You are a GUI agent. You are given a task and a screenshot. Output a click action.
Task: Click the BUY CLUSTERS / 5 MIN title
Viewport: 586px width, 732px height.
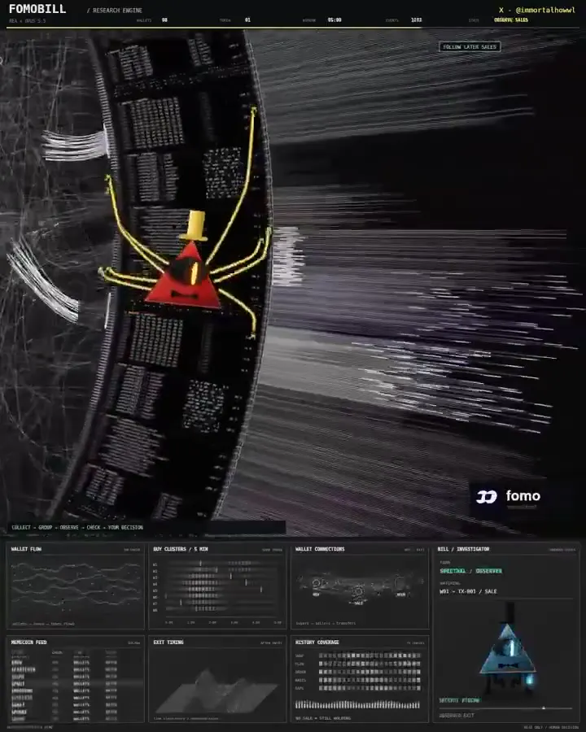181,549
